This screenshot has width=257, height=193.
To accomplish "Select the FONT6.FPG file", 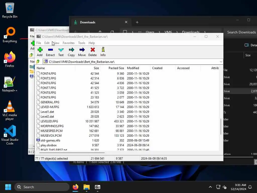I will (x=48, y=83).
